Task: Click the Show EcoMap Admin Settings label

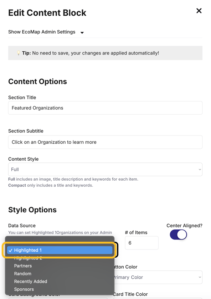Action: (x=42, y=32)
